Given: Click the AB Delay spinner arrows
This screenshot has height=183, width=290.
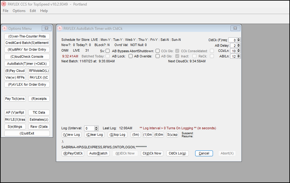Looking at the screenshot, I should point(238,45).
